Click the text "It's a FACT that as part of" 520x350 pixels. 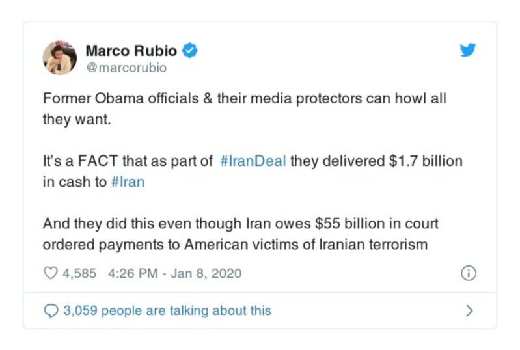[128, 161]
